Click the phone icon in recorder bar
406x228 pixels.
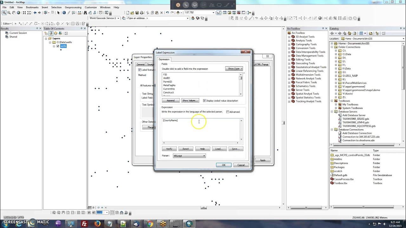coord(186,5)
